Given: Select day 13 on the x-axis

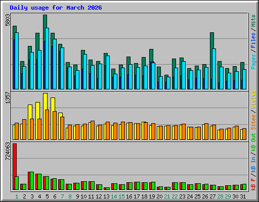Looking at the screenshot, I should coord(106,196).
